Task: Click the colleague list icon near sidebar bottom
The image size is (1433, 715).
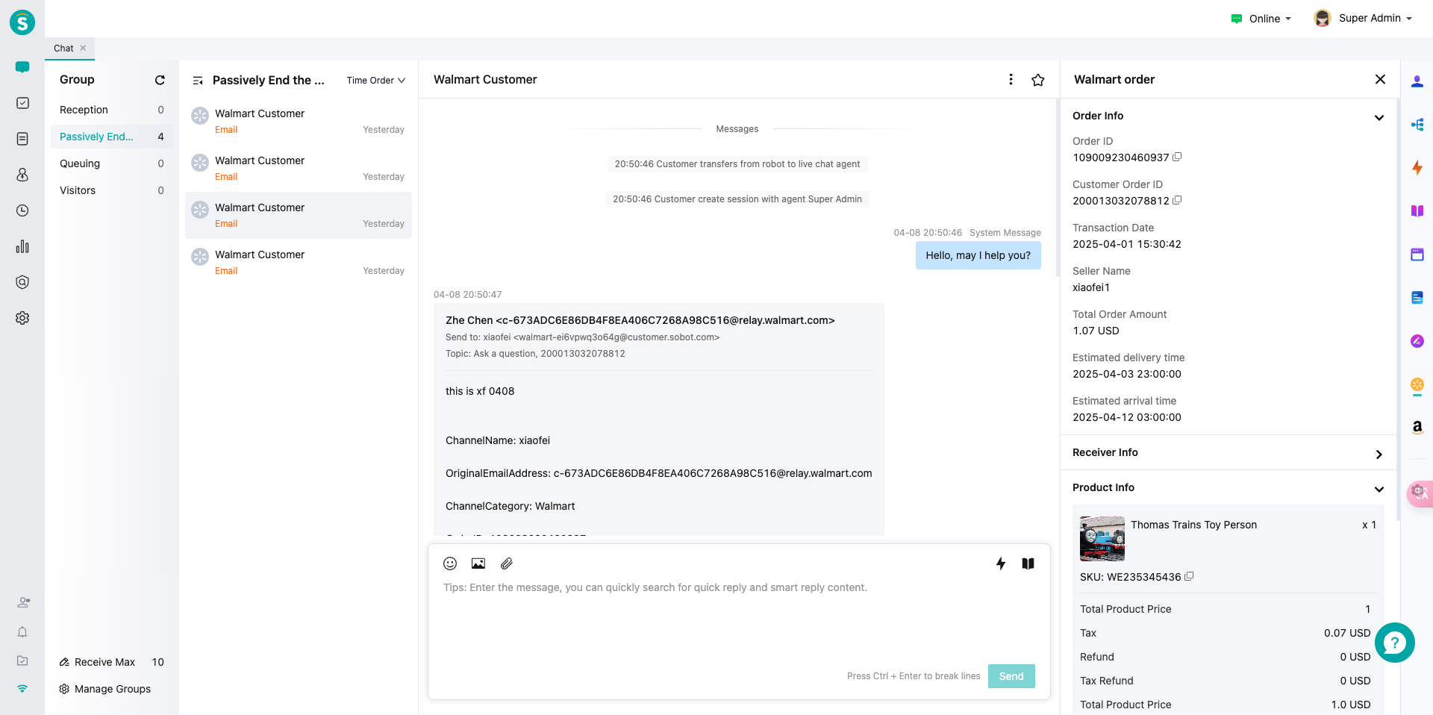Action: tap(23, 602)
